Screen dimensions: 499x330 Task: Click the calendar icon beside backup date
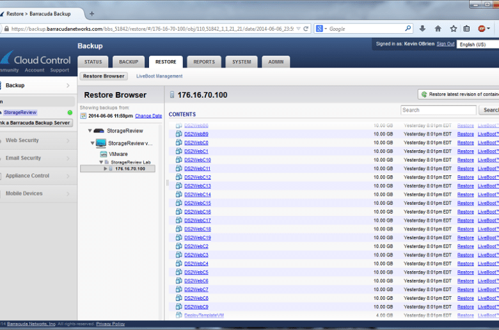tap(83, 116)
